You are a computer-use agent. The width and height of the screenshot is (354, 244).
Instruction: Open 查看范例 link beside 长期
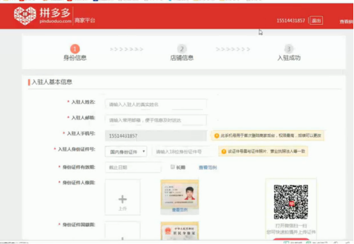[208, 167]
